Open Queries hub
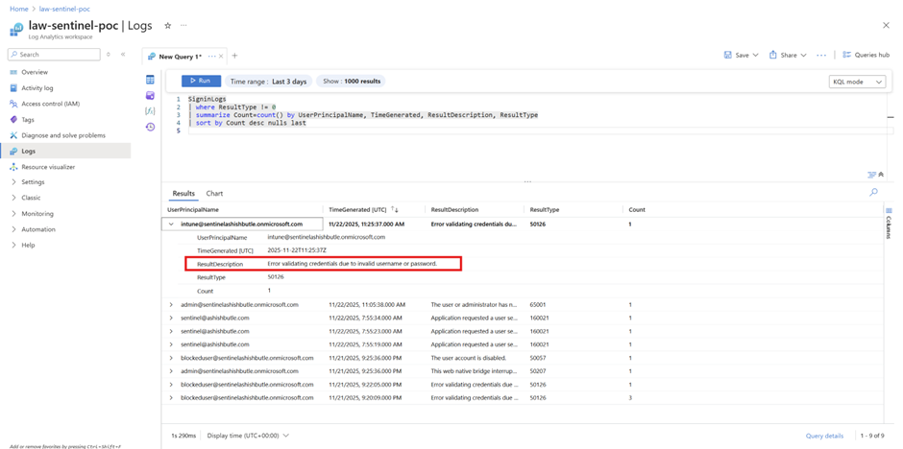The image size is (903, 449). tap(866, 55)
